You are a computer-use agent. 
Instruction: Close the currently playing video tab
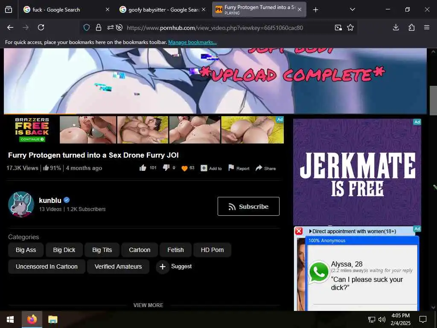pyautogui.click(x=299, y=9)
